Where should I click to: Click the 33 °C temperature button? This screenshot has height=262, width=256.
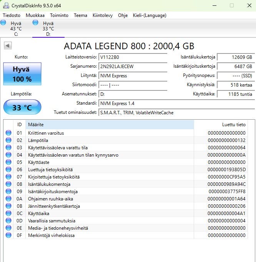(x=22, y=107)
